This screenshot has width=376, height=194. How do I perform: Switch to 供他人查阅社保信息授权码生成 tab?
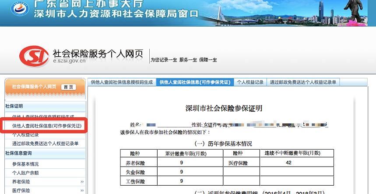click(x=122, y=82)
